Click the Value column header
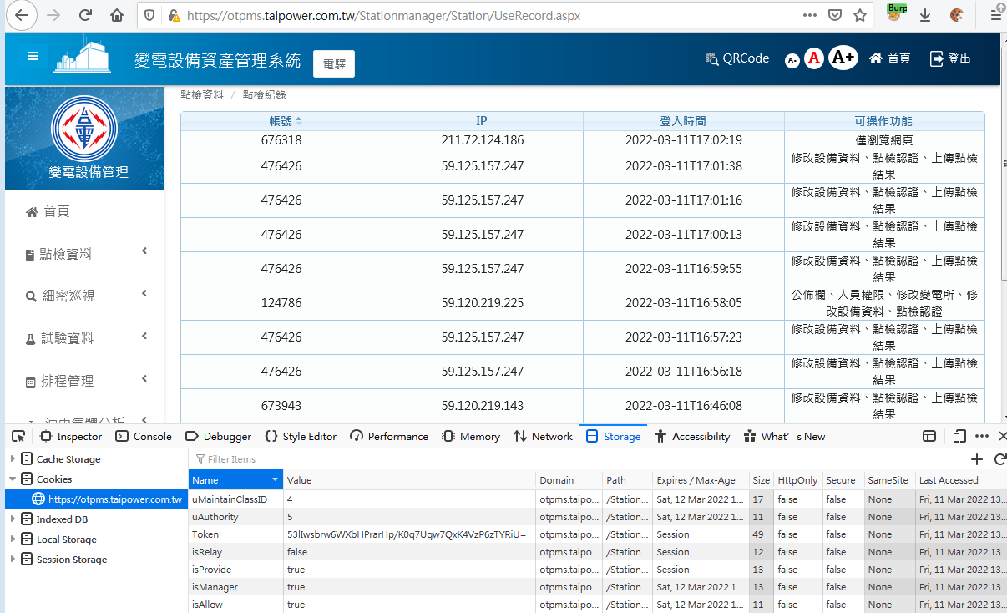Screen dimensions: 1007x613 tap(409, 480)
